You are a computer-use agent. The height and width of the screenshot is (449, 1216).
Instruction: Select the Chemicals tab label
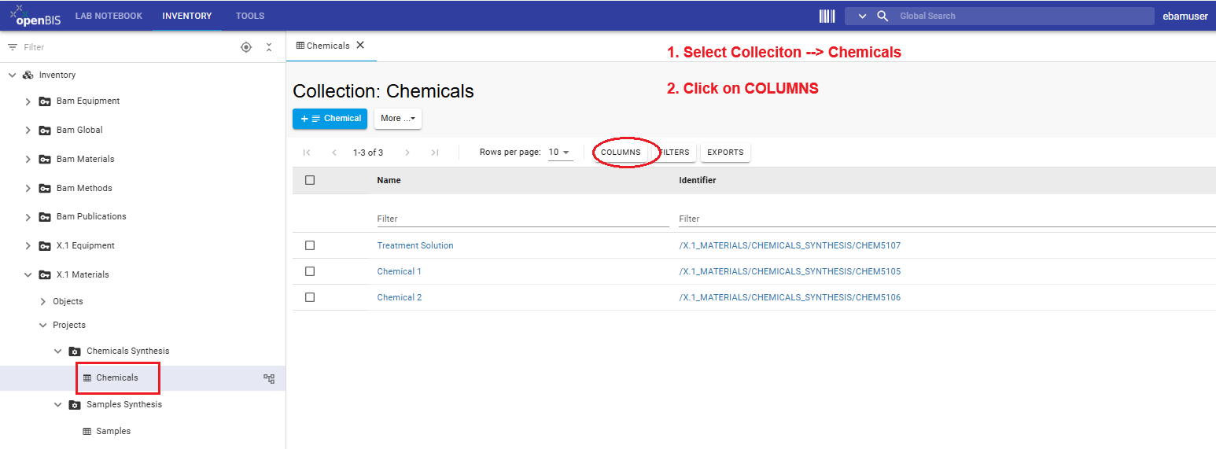point(328,46)
